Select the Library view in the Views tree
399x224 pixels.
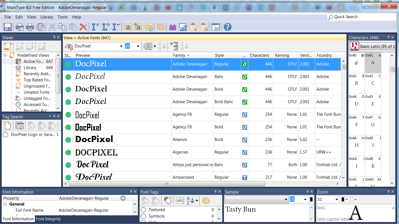pos(30,68)
